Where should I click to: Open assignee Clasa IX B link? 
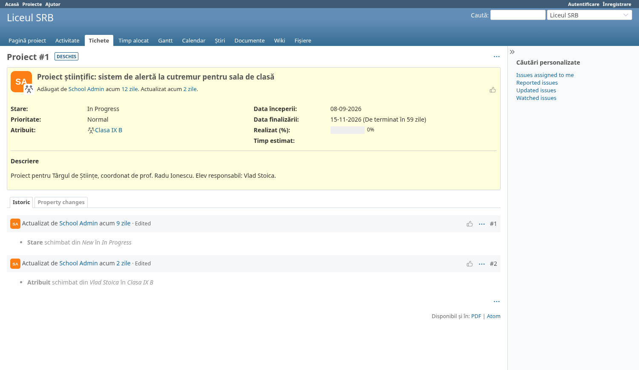(x=109, y=131)
